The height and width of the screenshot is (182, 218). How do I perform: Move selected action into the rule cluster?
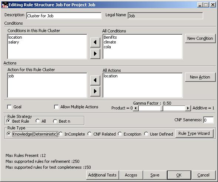(95, 80)
